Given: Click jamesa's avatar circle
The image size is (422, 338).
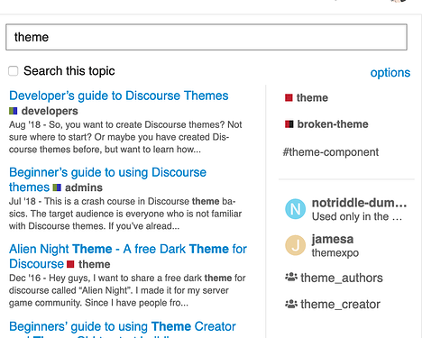Looking at the screenshot, I should [x=296, y=245].
